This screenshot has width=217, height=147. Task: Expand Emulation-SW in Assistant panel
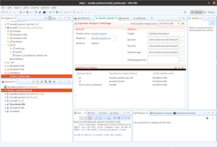click(5, 104)
